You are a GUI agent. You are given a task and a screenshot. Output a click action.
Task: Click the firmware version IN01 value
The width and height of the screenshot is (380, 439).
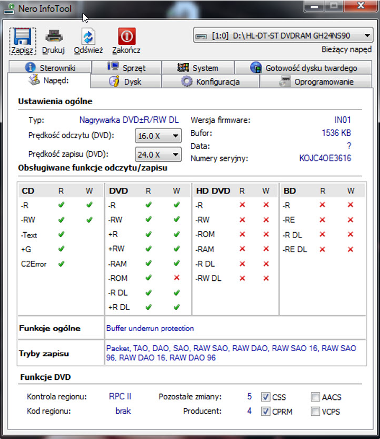click(x=342, y=120)
